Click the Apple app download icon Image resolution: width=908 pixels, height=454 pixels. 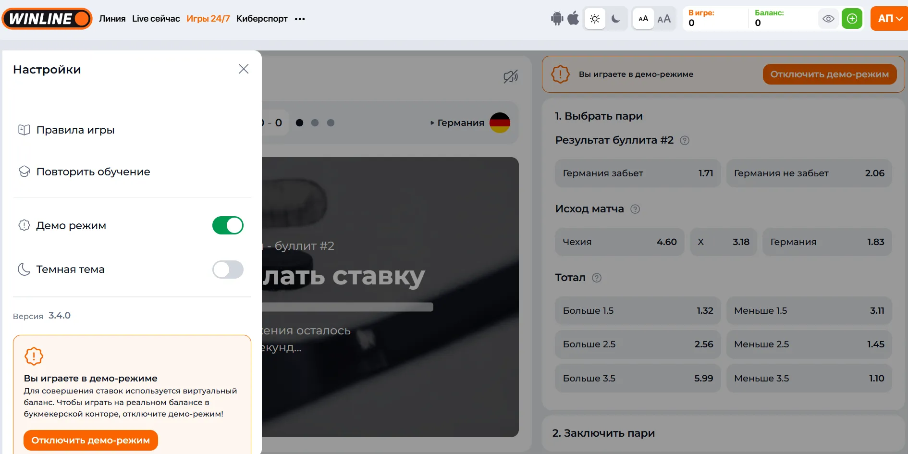click(573, 19)
